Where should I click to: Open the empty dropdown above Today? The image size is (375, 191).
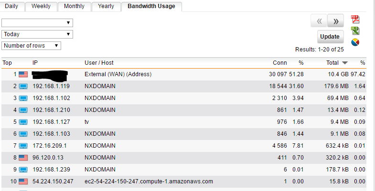37,23
